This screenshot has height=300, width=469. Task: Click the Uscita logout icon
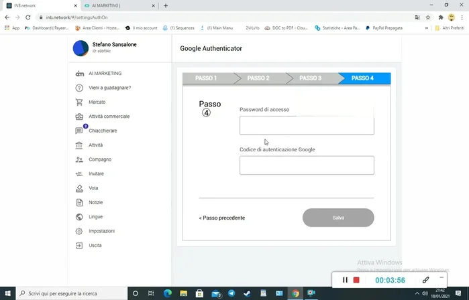click(80, 246)
